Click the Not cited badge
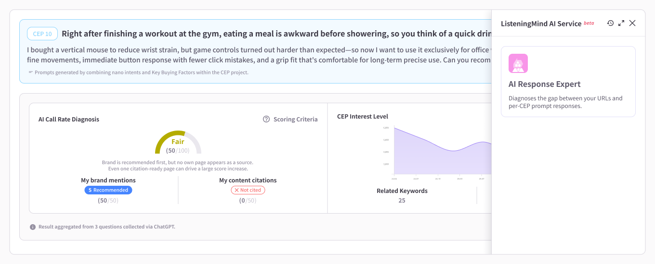655x264 pixels. (248, 190)
